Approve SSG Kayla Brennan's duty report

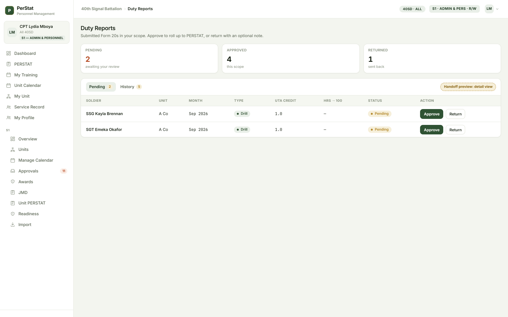click(431, 114)
